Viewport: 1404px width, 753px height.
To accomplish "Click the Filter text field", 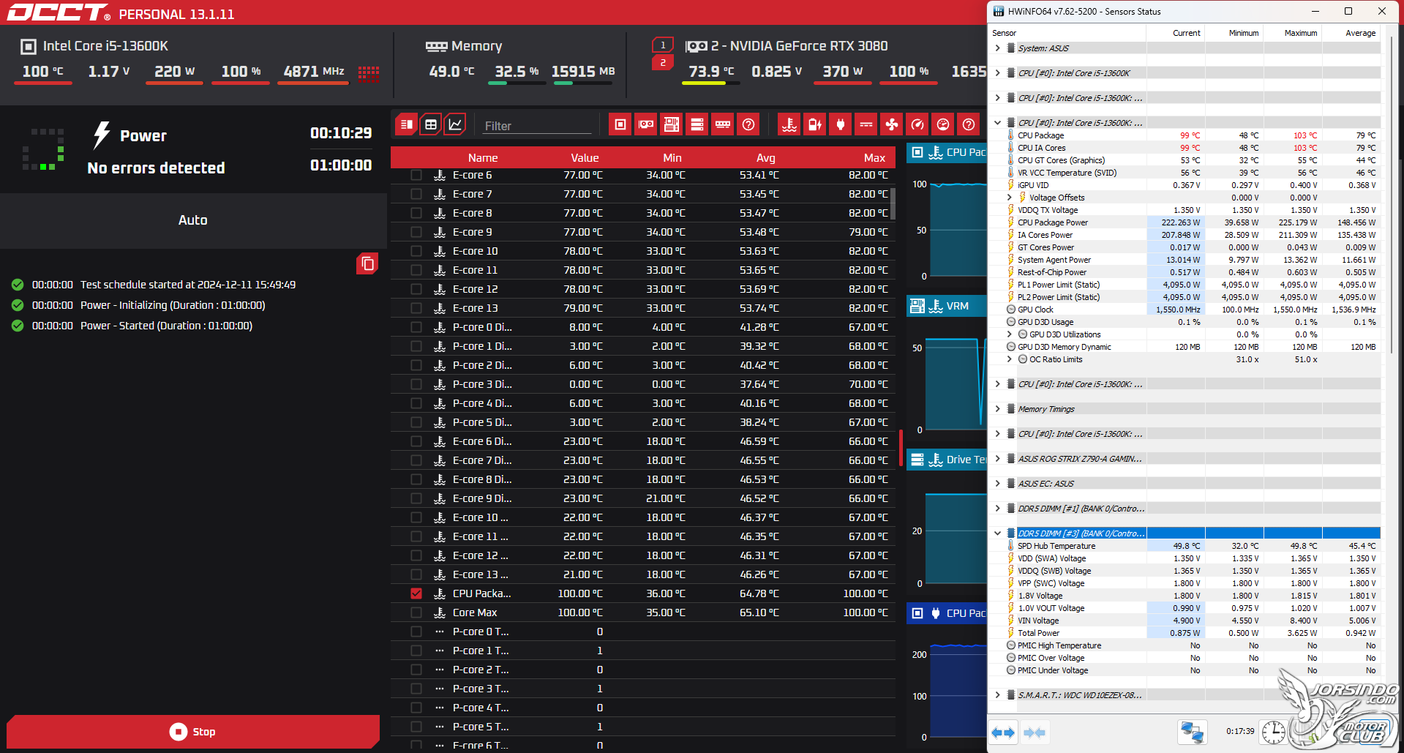I will [537, 126].
